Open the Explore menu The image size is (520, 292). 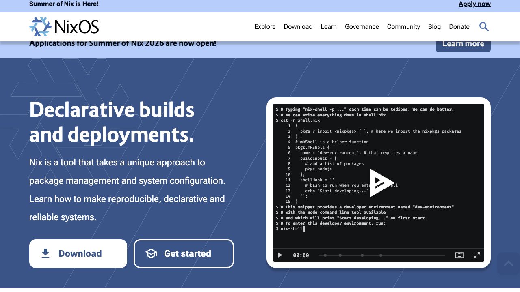point(265,26)
